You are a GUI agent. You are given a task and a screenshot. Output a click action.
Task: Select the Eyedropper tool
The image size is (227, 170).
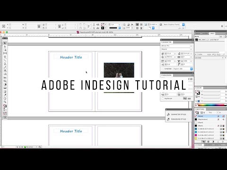coord(5,95)
